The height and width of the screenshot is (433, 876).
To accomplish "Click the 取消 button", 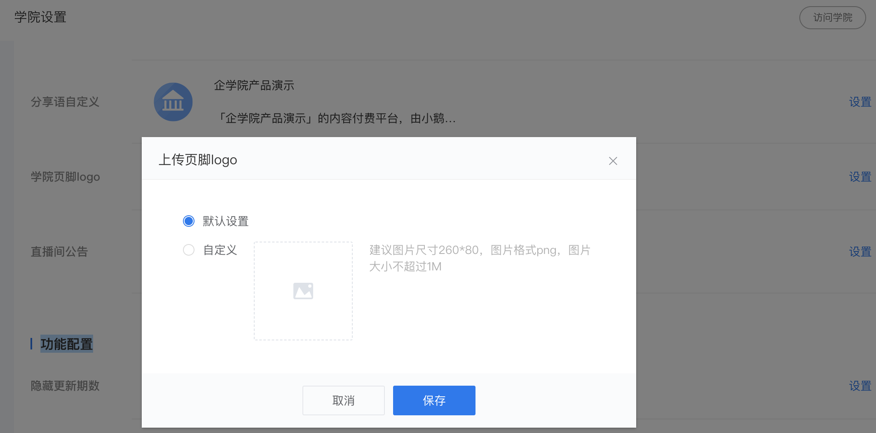I will 344,400.
